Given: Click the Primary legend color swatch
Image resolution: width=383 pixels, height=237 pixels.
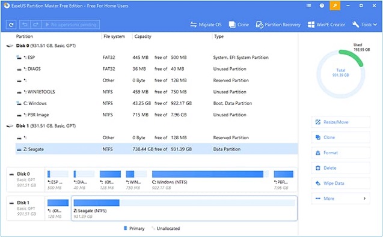Looking at the screenshot, I should coord(125,228).
